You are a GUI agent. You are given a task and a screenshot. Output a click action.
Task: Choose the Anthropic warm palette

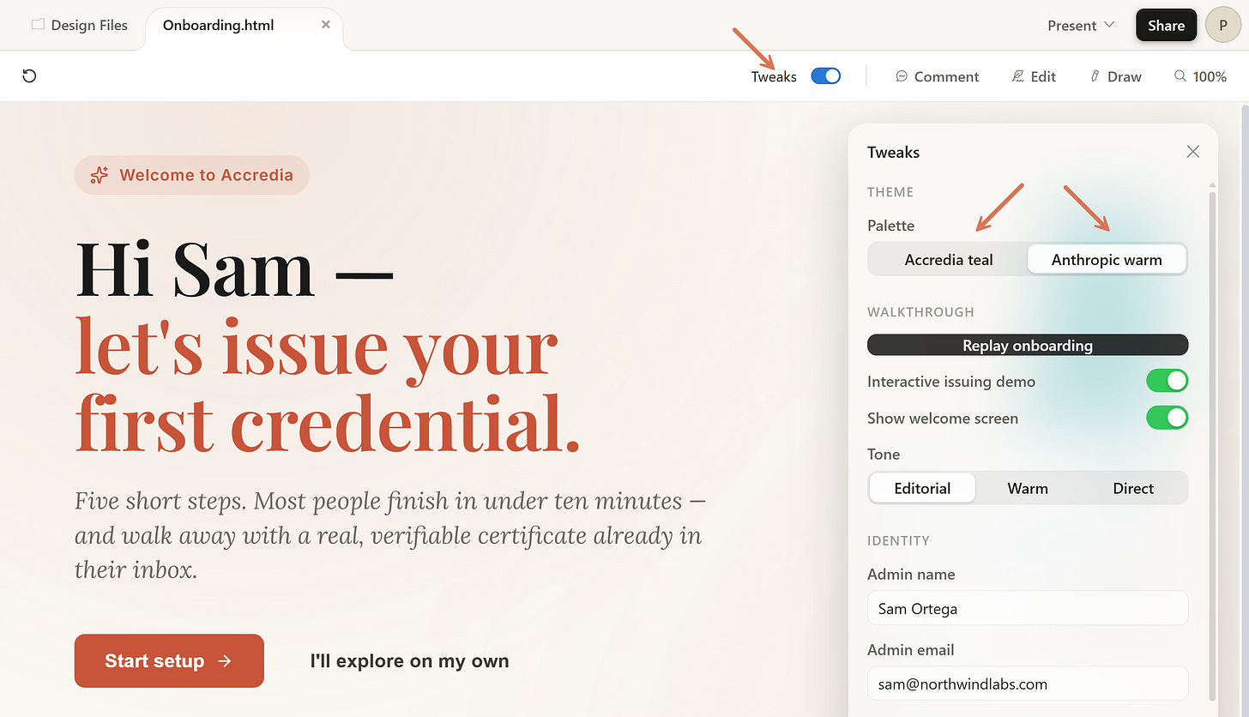(1107, 259)
